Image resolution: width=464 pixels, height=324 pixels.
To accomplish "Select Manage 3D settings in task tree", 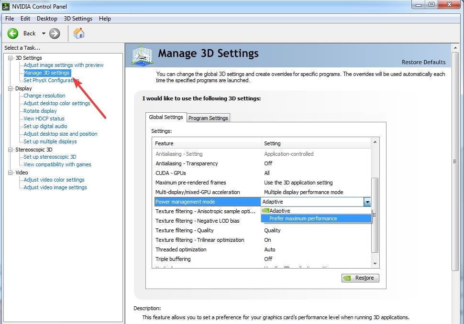I will 46,73.
